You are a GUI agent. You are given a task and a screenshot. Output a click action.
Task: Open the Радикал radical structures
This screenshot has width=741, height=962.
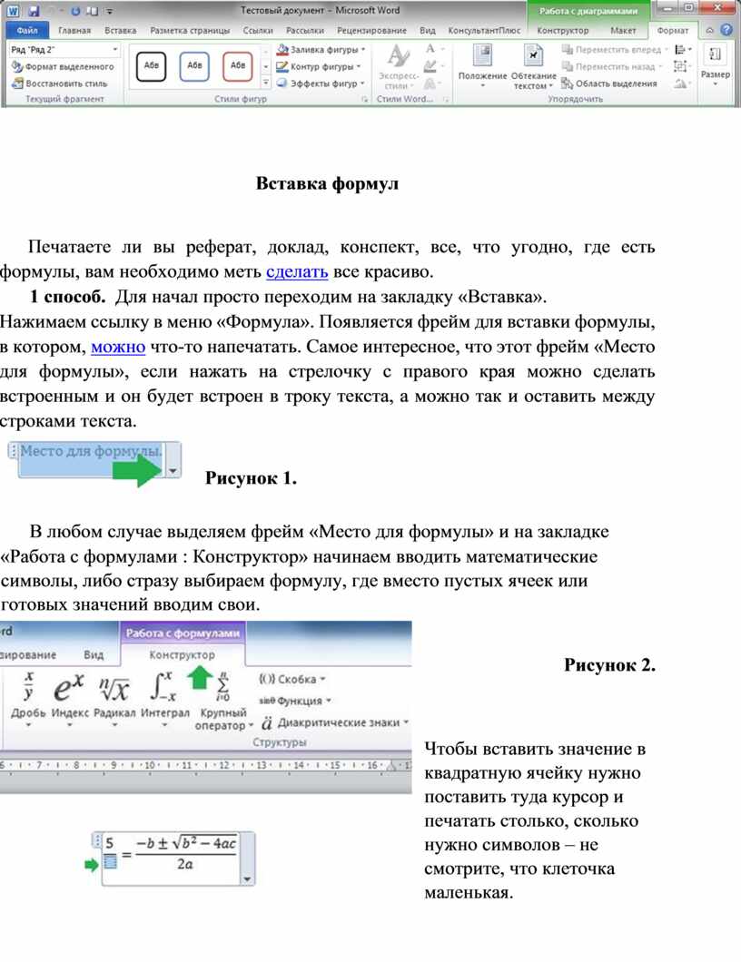coord(114,699)
